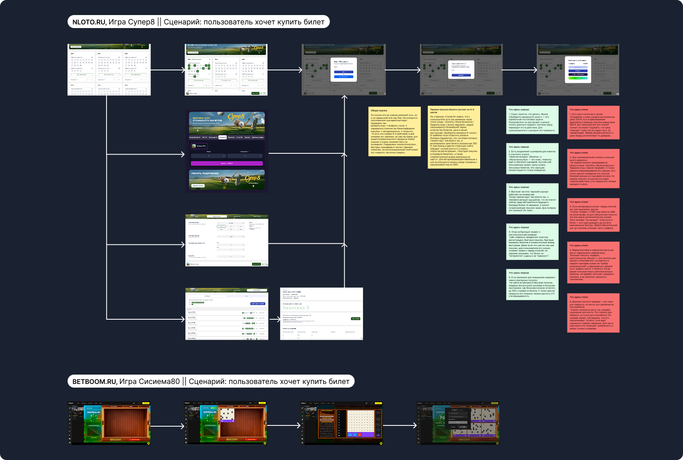Viewport: 683px width, 460px height.
Task: Select the BETBOOM.RU Игра Система80 section title
Action: (x=211, y=382)
